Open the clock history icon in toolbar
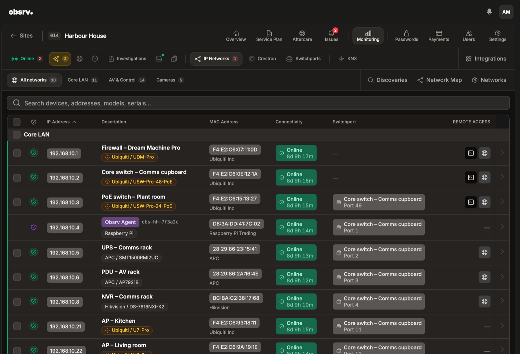520x354 pixels. click(95, 59)
